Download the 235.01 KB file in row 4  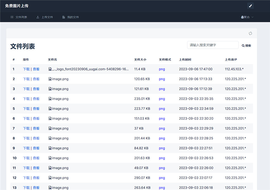click(26, 99)
